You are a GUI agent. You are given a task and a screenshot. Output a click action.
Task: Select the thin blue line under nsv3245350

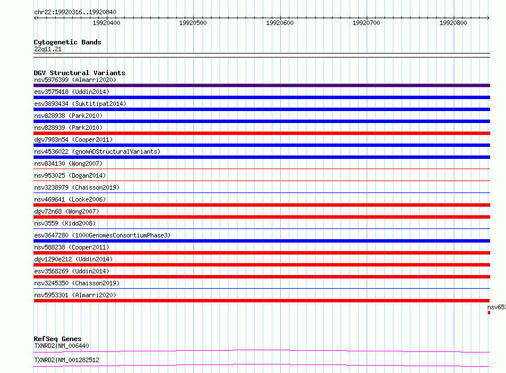(262, 288)
